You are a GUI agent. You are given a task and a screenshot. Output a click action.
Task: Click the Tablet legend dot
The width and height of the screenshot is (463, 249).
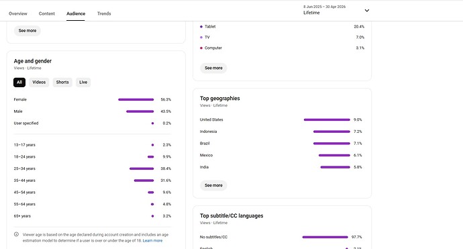point(201,27)
